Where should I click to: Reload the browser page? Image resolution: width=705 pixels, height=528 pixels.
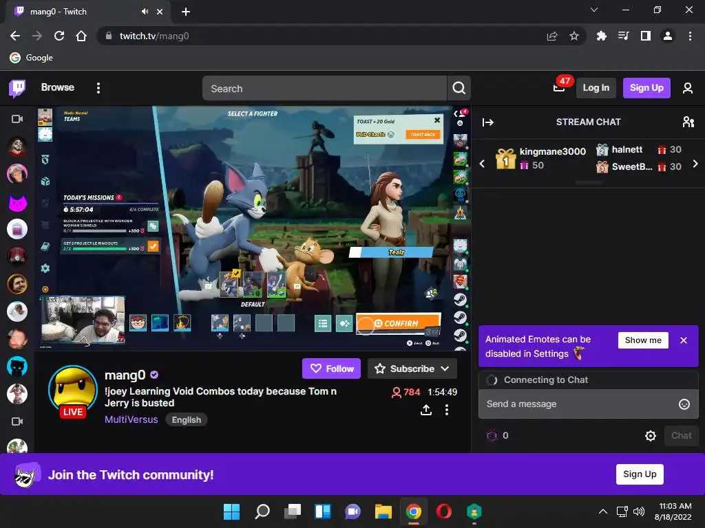pyautogui.click(x=59, y=36)
